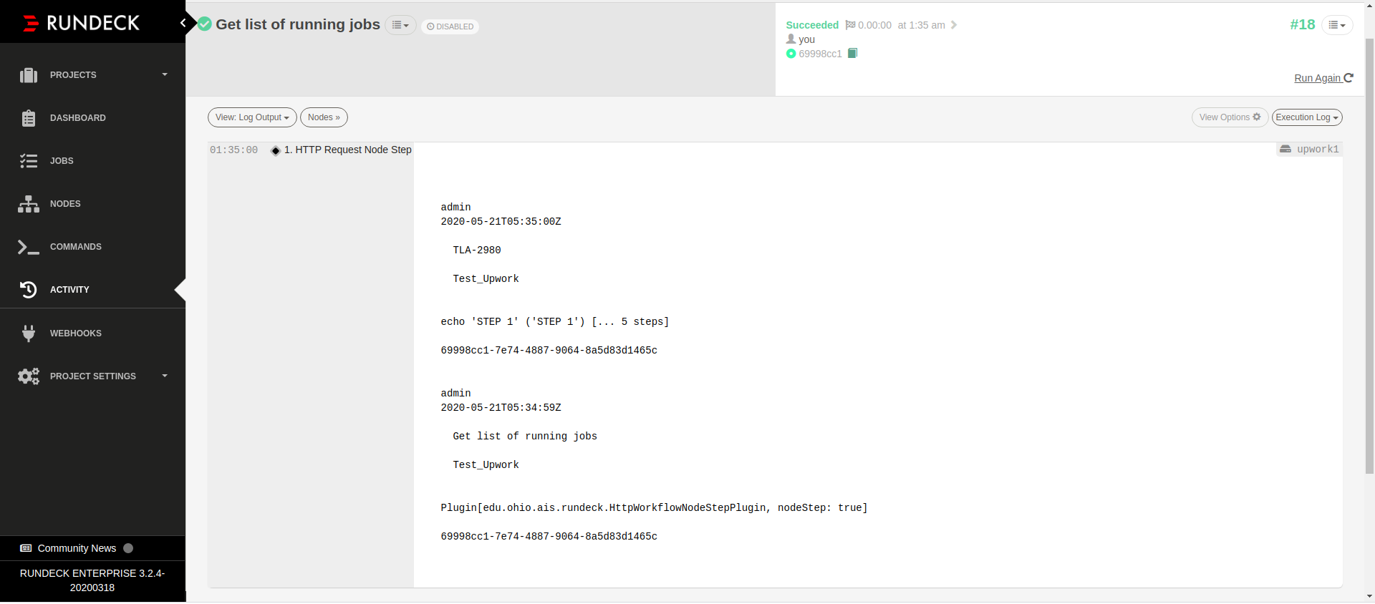Open the Get list of running jobs title link

tap(298, 24)
